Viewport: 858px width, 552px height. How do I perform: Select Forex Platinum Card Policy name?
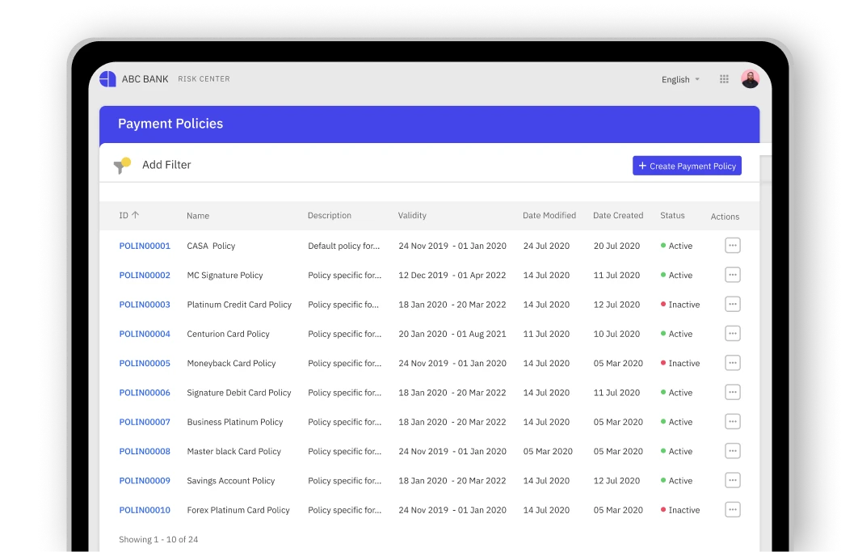click(238, 510)
